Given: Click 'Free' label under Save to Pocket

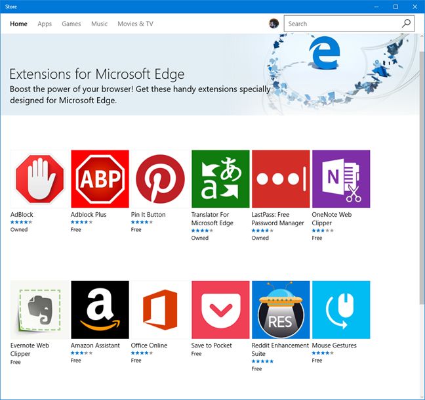Looking at the screenshot, I should pyautogui.click(x=196, y=353).
